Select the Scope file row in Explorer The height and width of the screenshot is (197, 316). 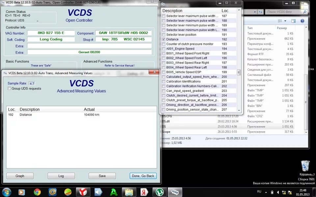click(228, 132)
